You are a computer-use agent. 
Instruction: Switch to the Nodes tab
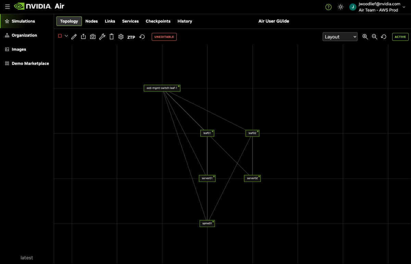[x=91, y=21]
